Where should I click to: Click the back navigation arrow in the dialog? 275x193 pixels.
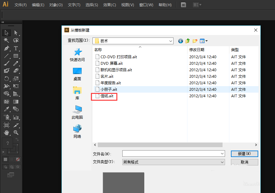coord(180,41)
